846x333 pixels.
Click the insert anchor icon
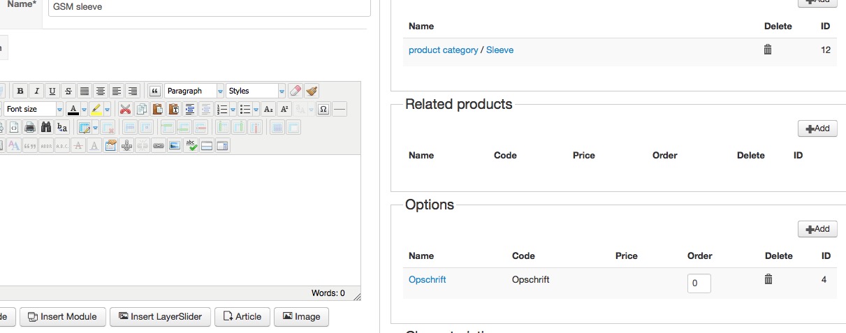click(126, 145)
